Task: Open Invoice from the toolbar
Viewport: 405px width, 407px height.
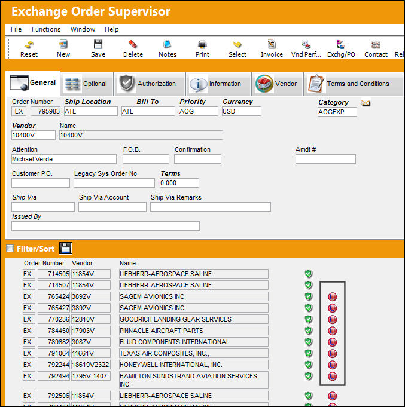Action: click(272, 48)
